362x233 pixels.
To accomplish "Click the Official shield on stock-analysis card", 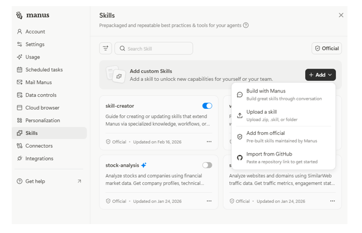I will (x=108, y=201).
